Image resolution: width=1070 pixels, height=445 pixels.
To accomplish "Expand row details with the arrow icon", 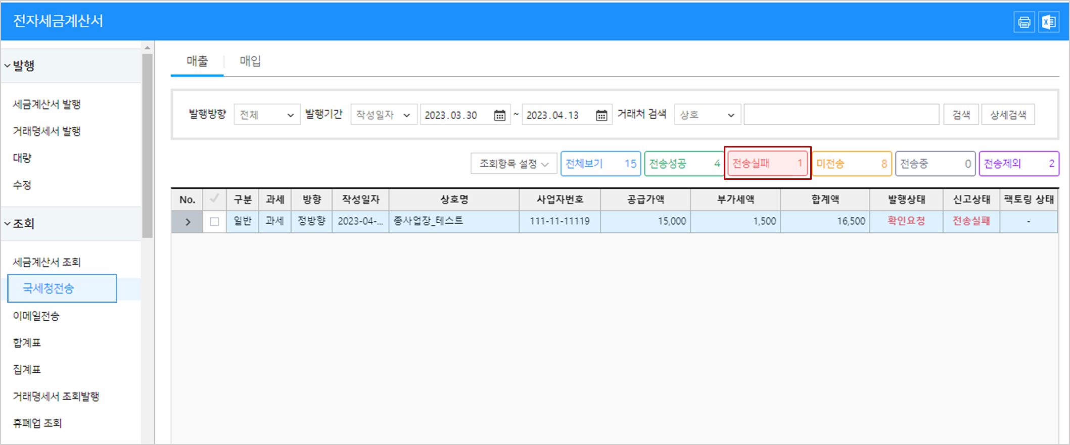I will [x=188, y=222].
